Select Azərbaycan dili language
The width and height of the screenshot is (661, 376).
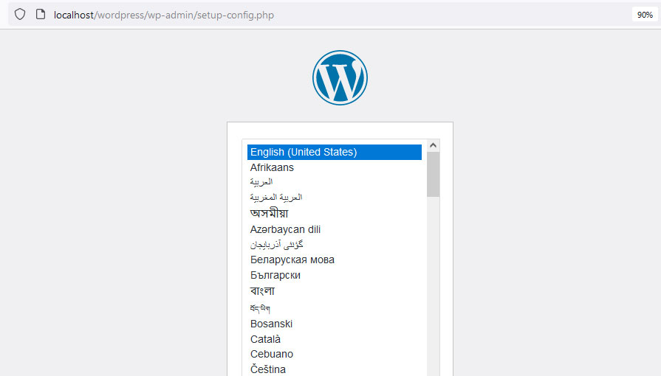pos(335,229)
